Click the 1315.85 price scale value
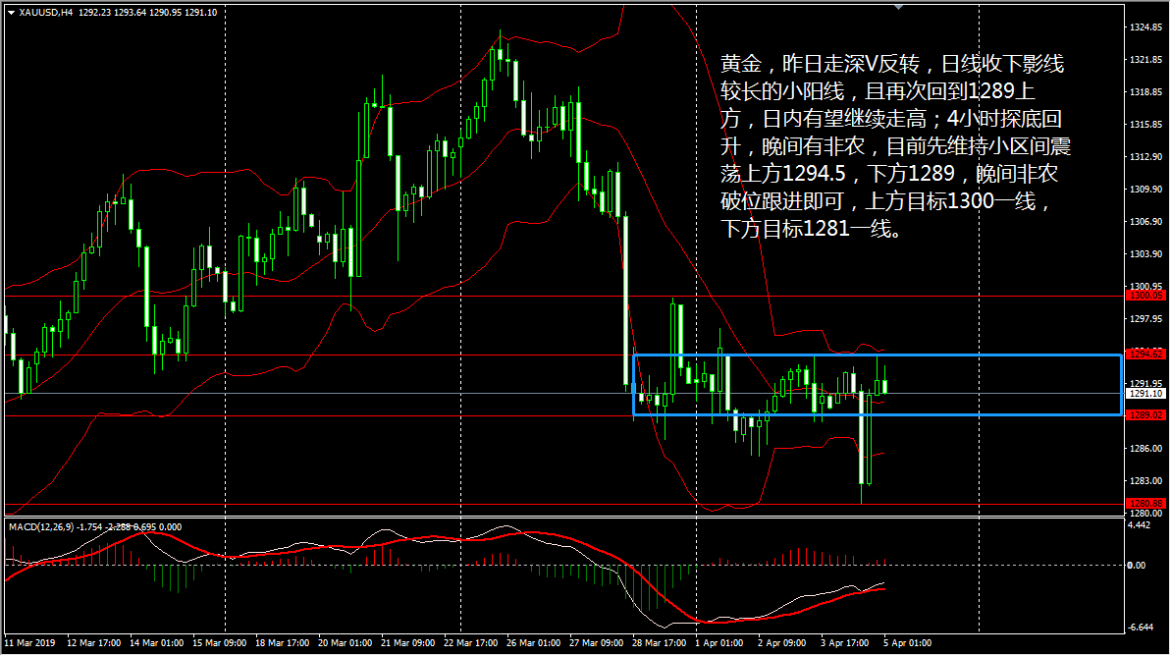This screenshot has width=1171, height=656. pyautogui.click(x=1146, y=124)
